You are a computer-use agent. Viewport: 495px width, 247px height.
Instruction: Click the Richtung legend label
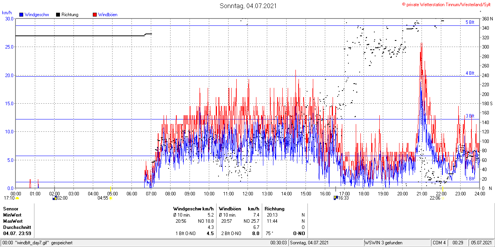click(70, 15)
